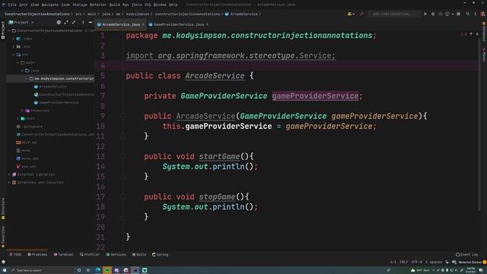
Task: Hide the Project panel with the minus icon
Action: pos(91,22)
